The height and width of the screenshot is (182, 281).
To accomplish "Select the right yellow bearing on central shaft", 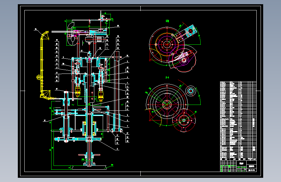I will pyautogui.click(x=94, y=129).
